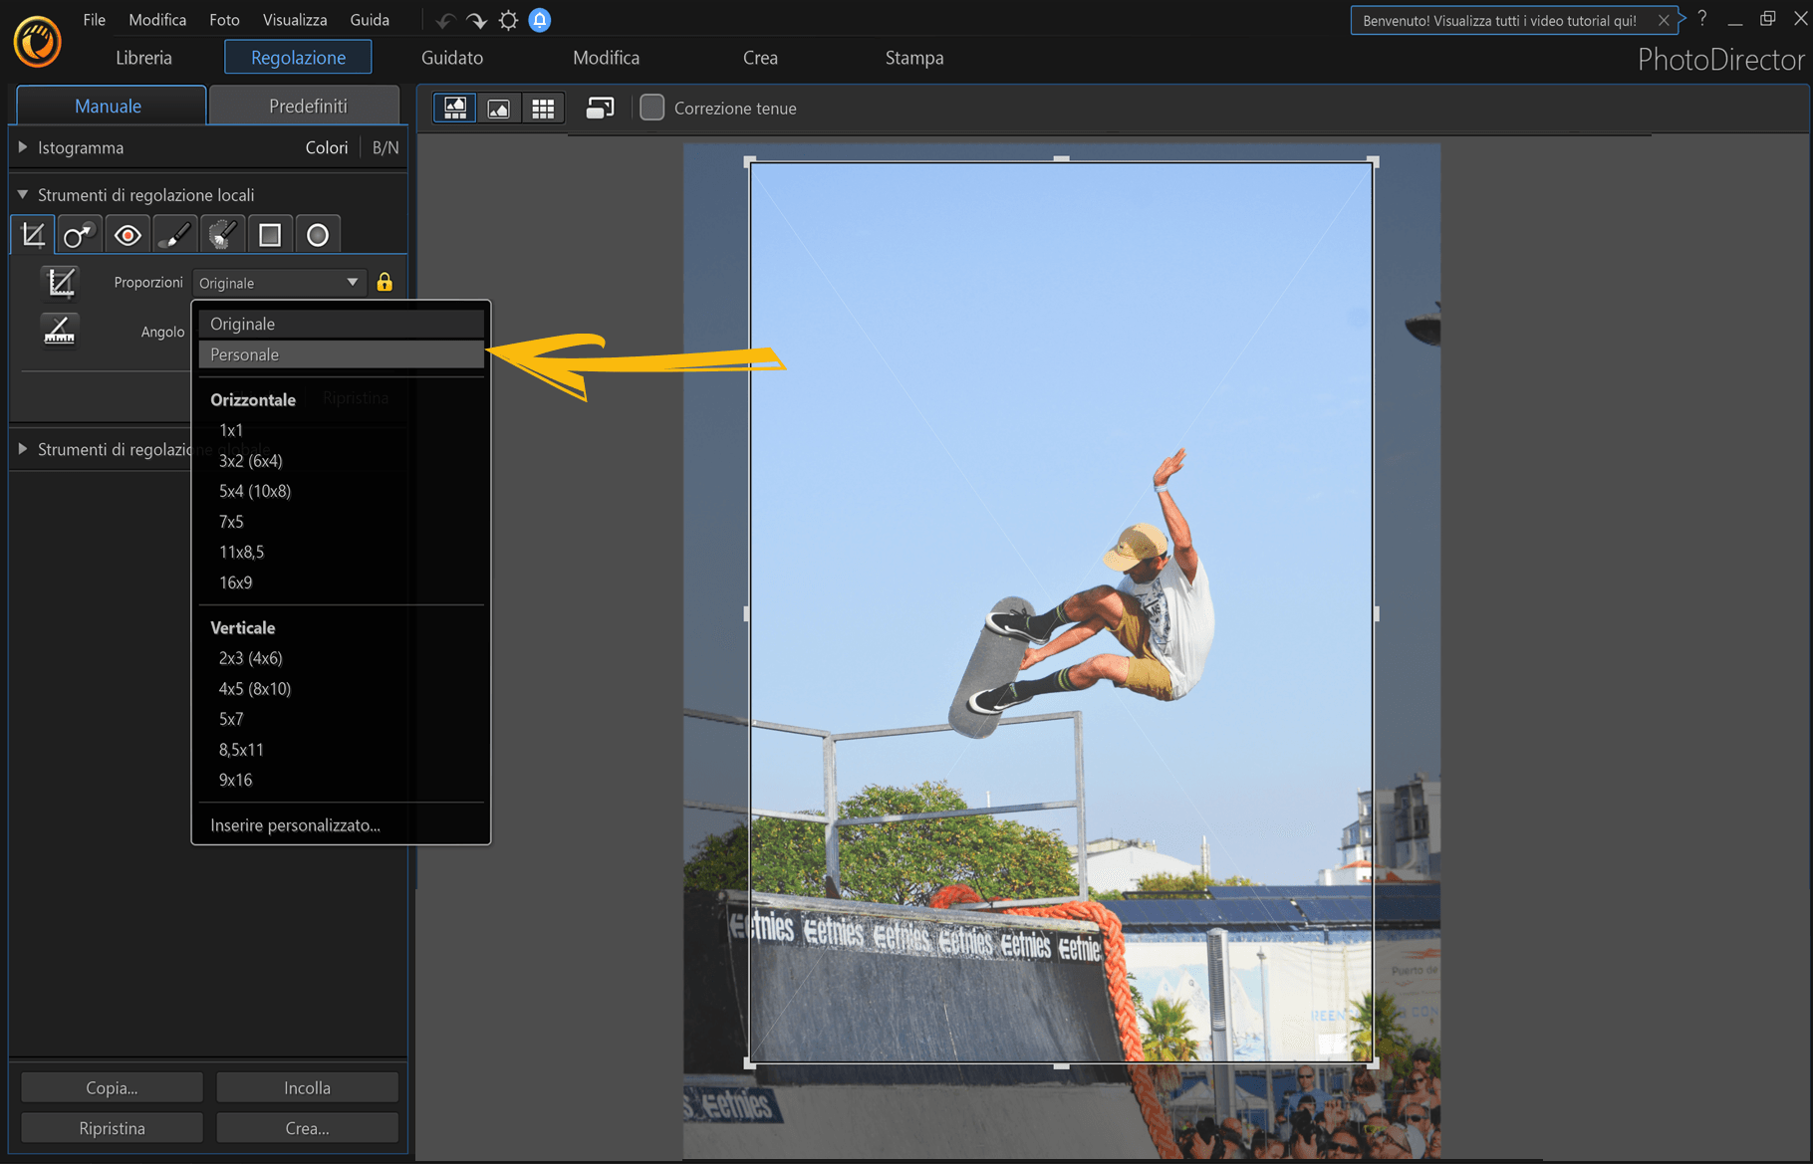Screen dimensions: 1813x1164
Task: Choose Personale in the proportions list
Action: coord(342,354)
